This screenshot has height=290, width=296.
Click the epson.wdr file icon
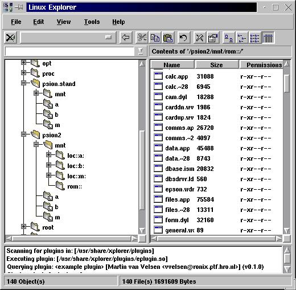tap(158, 189)
